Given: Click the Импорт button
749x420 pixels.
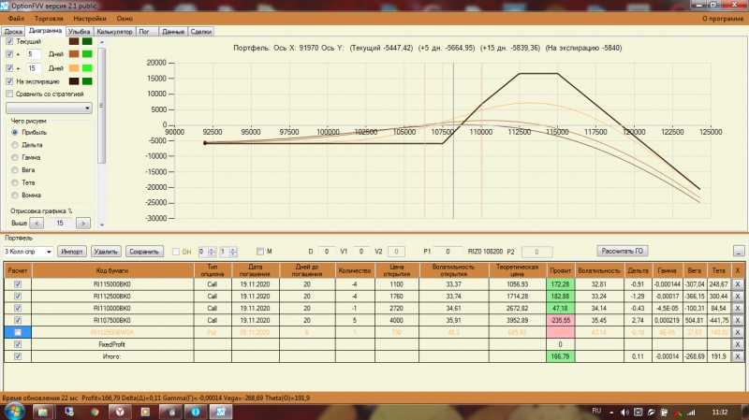Looking at the screenshot, I should pos(72,252).
